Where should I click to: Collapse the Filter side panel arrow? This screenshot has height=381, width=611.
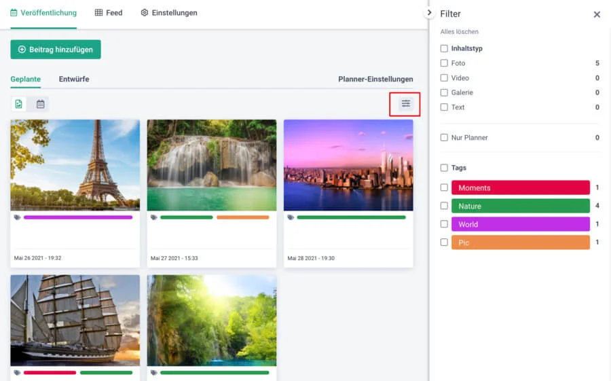[429, 13]
